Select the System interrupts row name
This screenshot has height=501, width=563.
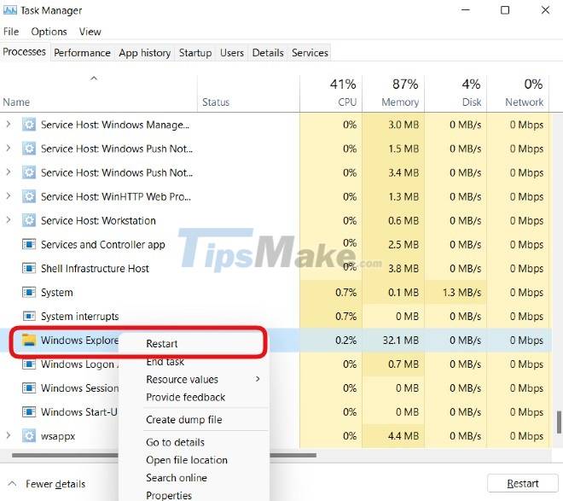79,317
